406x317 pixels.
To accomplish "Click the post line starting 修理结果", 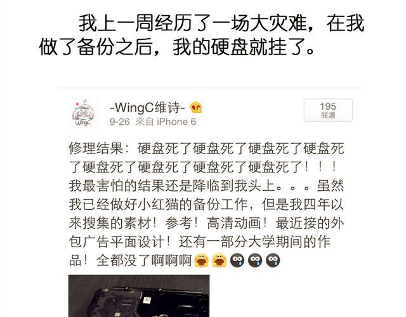I will point(206,148).
